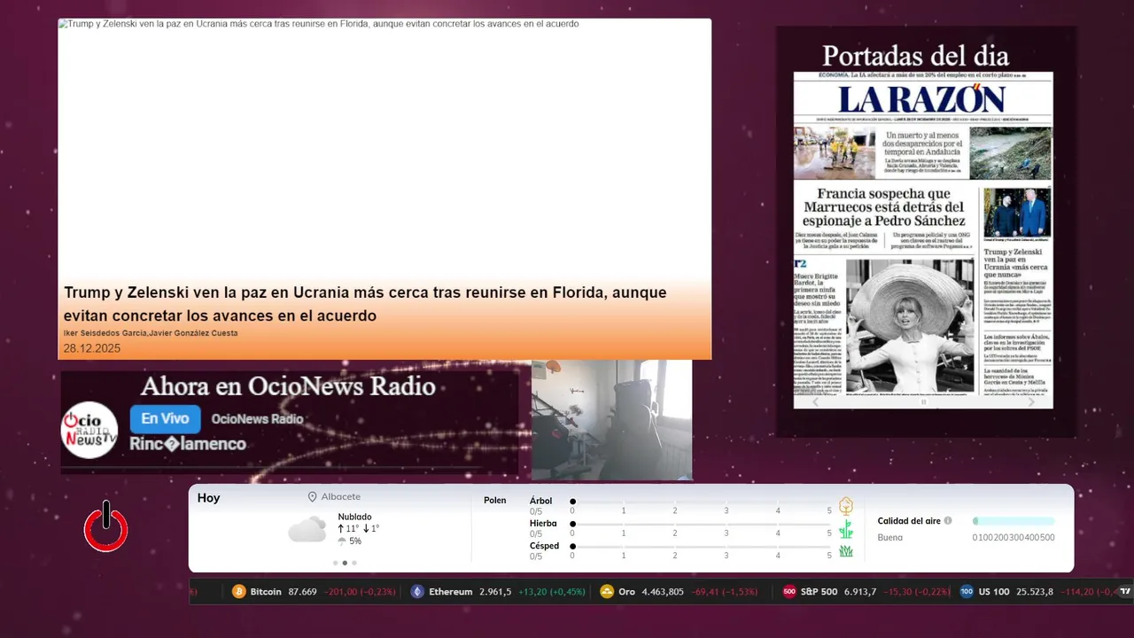The image size is (1134, 638).
Task: Click the tree pollen icon on Árbol row
Action: 846,506
